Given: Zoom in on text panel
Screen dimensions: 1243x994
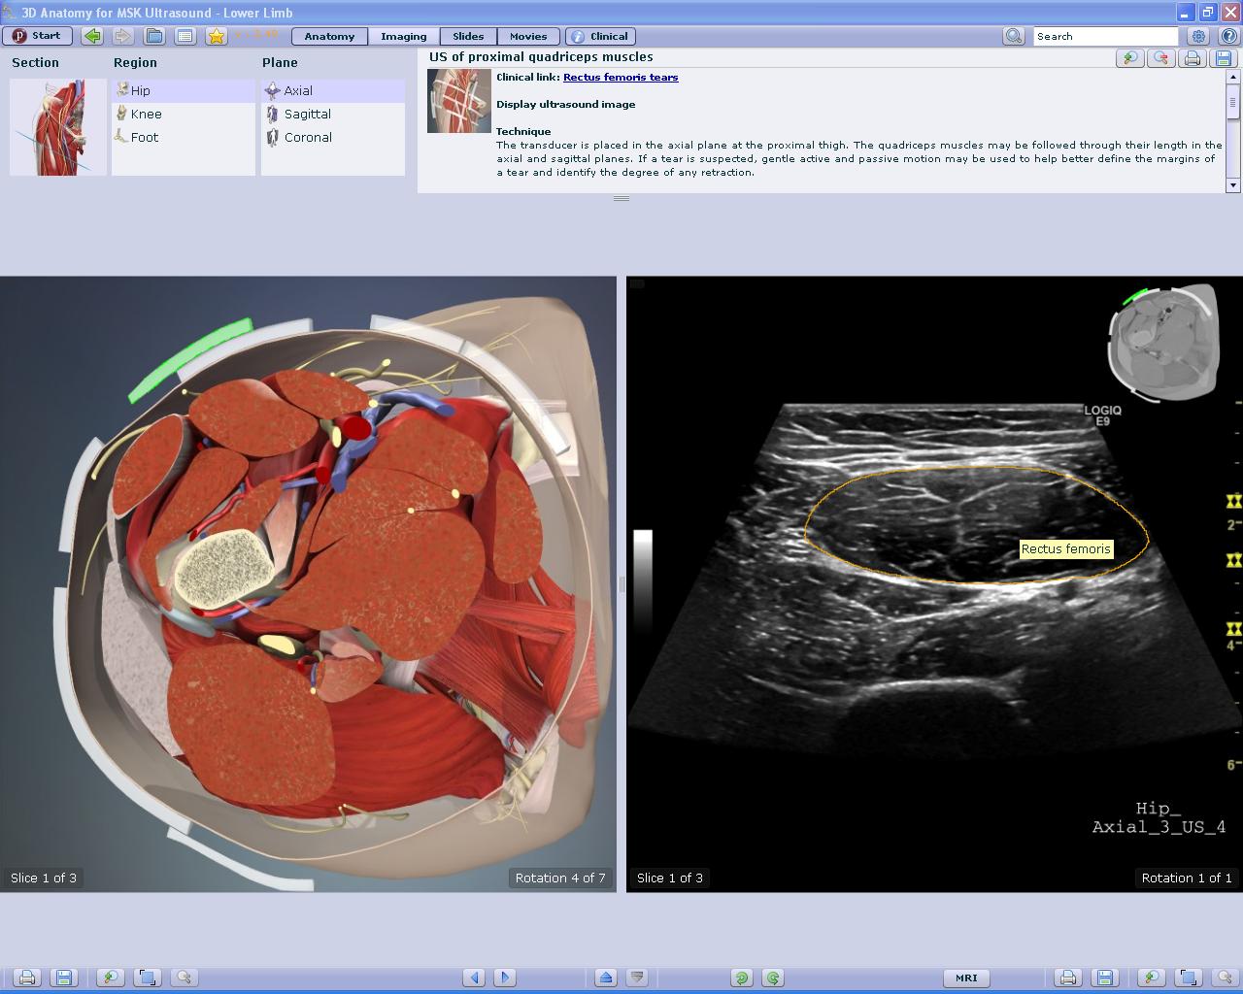Looking at the screenshot, I should click(x=1129, y=58).
